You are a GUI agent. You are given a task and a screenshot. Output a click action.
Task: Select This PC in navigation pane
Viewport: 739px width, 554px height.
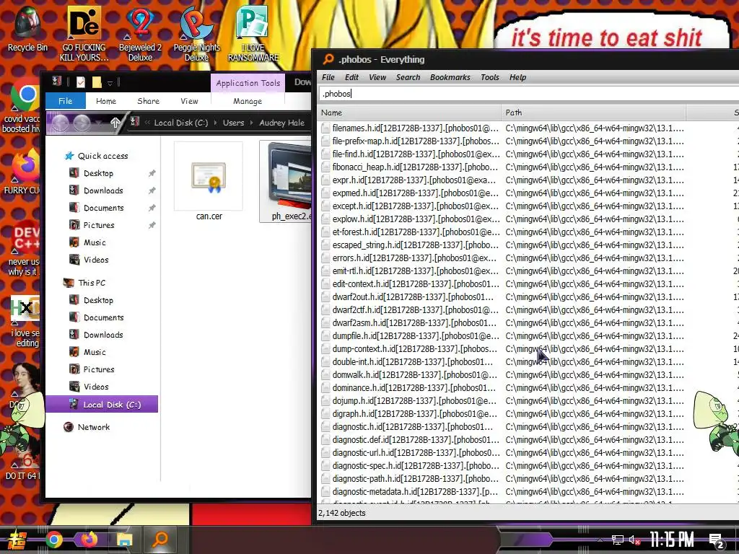(92, 283)
